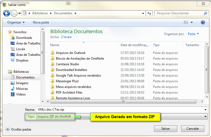Select Favoritos star in navigation pane

10,32
